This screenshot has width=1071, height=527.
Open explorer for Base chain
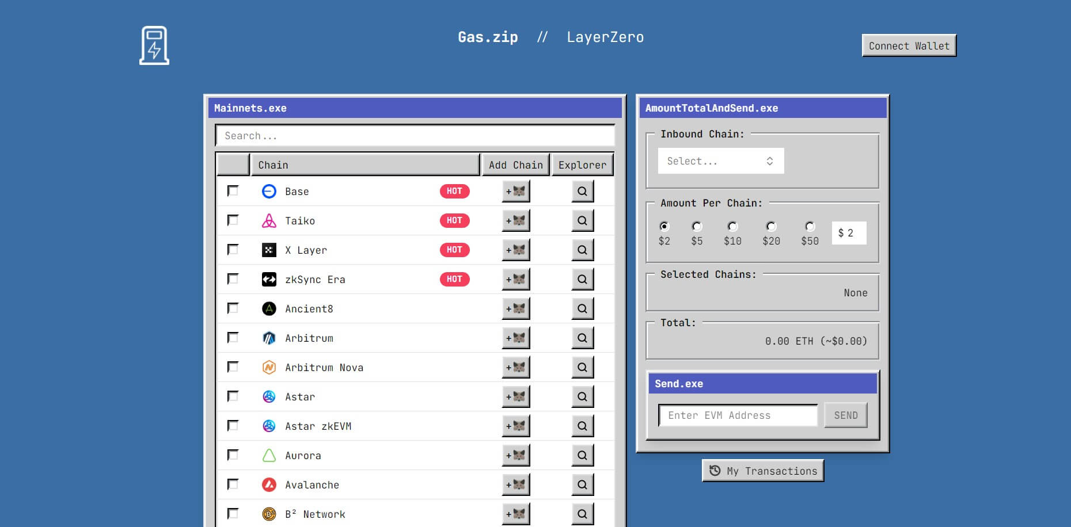pos(582,191)
